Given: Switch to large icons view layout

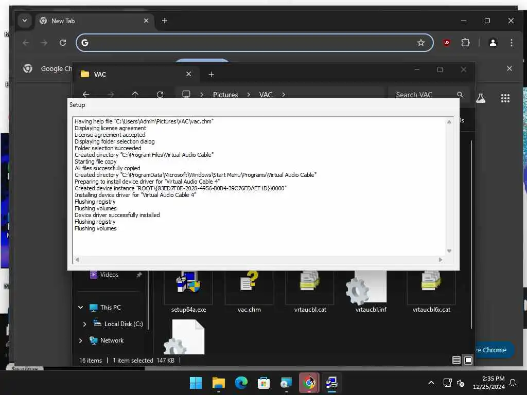Looking at the screenshot, I should pyautogui.click(x=468, y=361).
